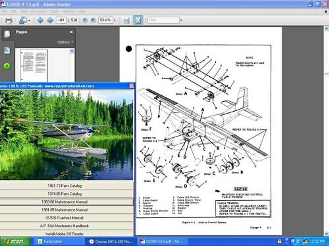The width and height of the screenshot is (329, 246).
Task: Click the Print icon in Adobe Reader toolbar
Action: (x=8, y=20)
